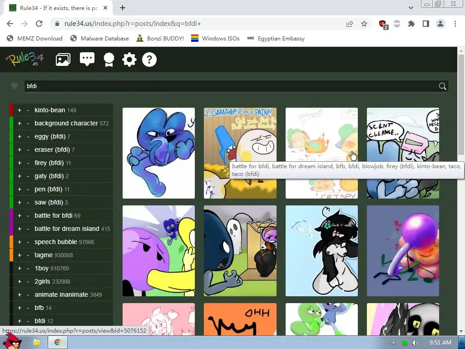Image resolution: width=465 pixels, height=349 pixels.
Task: Close the Rule34 tab
Action: point(105,8)
